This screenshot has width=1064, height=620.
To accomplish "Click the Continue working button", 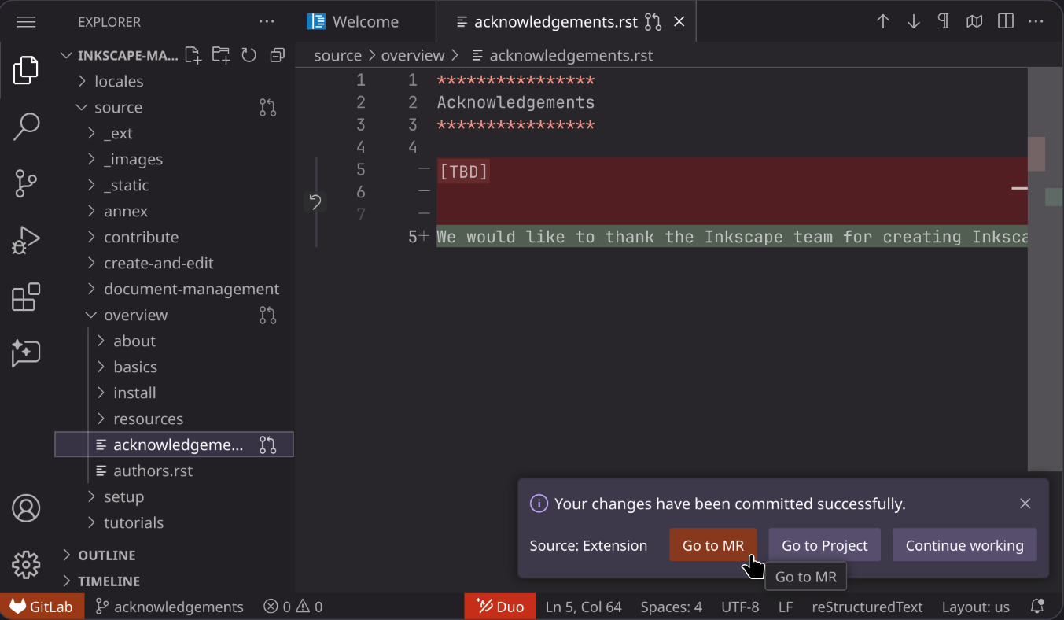I will click(965, 545).
